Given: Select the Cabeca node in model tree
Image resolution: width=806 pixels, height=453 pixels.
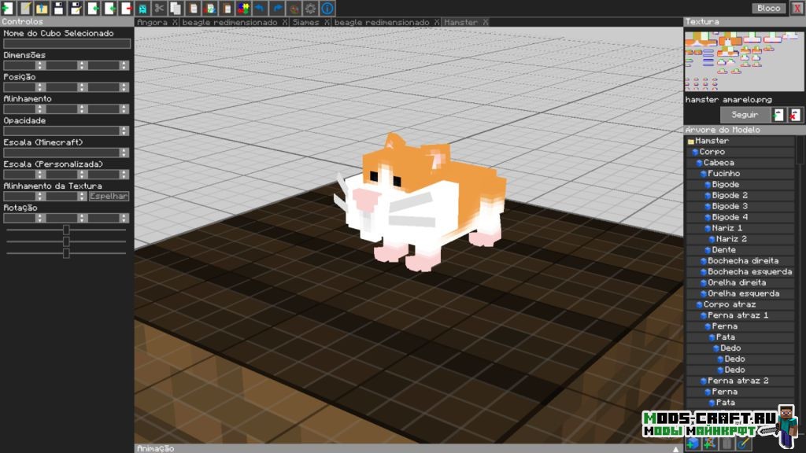Looking at the screenshot, I should 718,163.
